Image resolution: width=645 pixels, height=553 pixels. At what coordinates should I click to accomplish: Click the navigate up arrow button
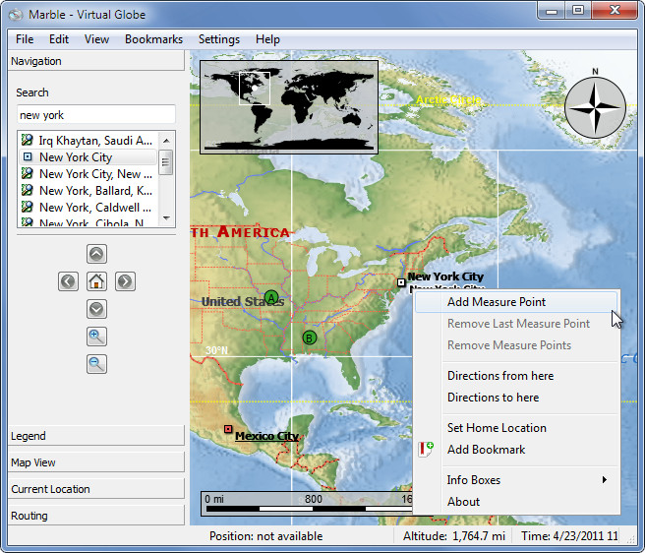click(x=96, y=254)
